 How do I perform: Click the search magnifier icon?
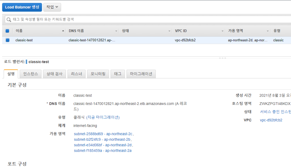tap(9, 19)
